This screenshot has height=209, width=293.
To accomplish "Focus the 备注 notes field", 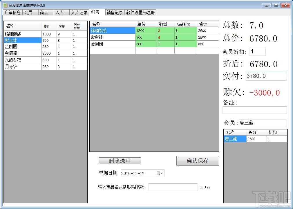I will 254,110.
